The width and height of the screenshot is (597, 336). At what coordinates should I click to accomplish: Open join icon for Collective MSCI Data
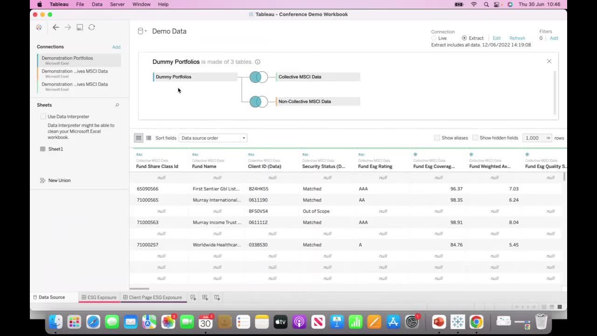tap(258, 77)
